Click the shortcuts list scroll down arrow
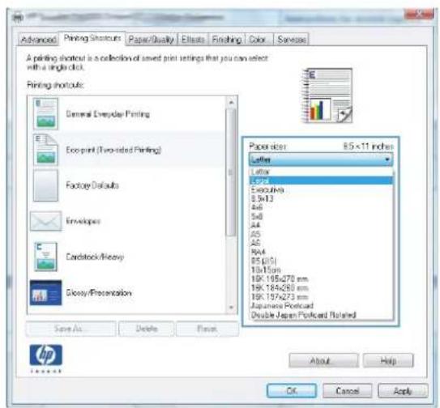 pyautogui.click(x=231, y=307)
